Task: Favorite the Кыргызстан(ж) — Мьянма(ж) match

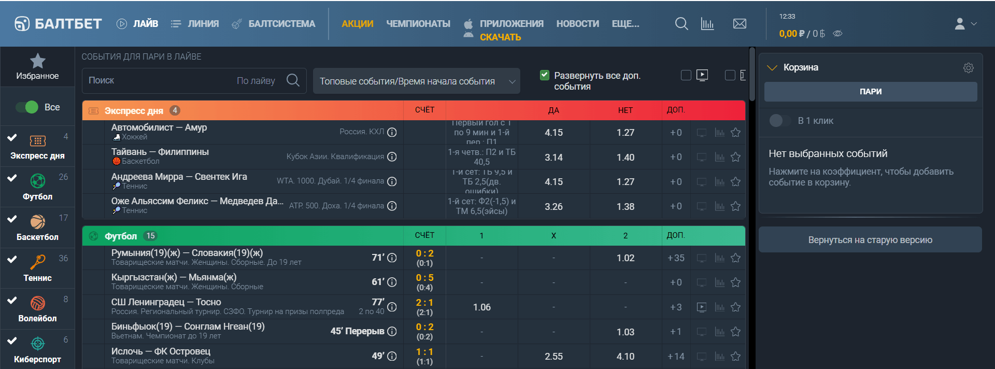Action: pyautogui.click(x=735, y=282)
